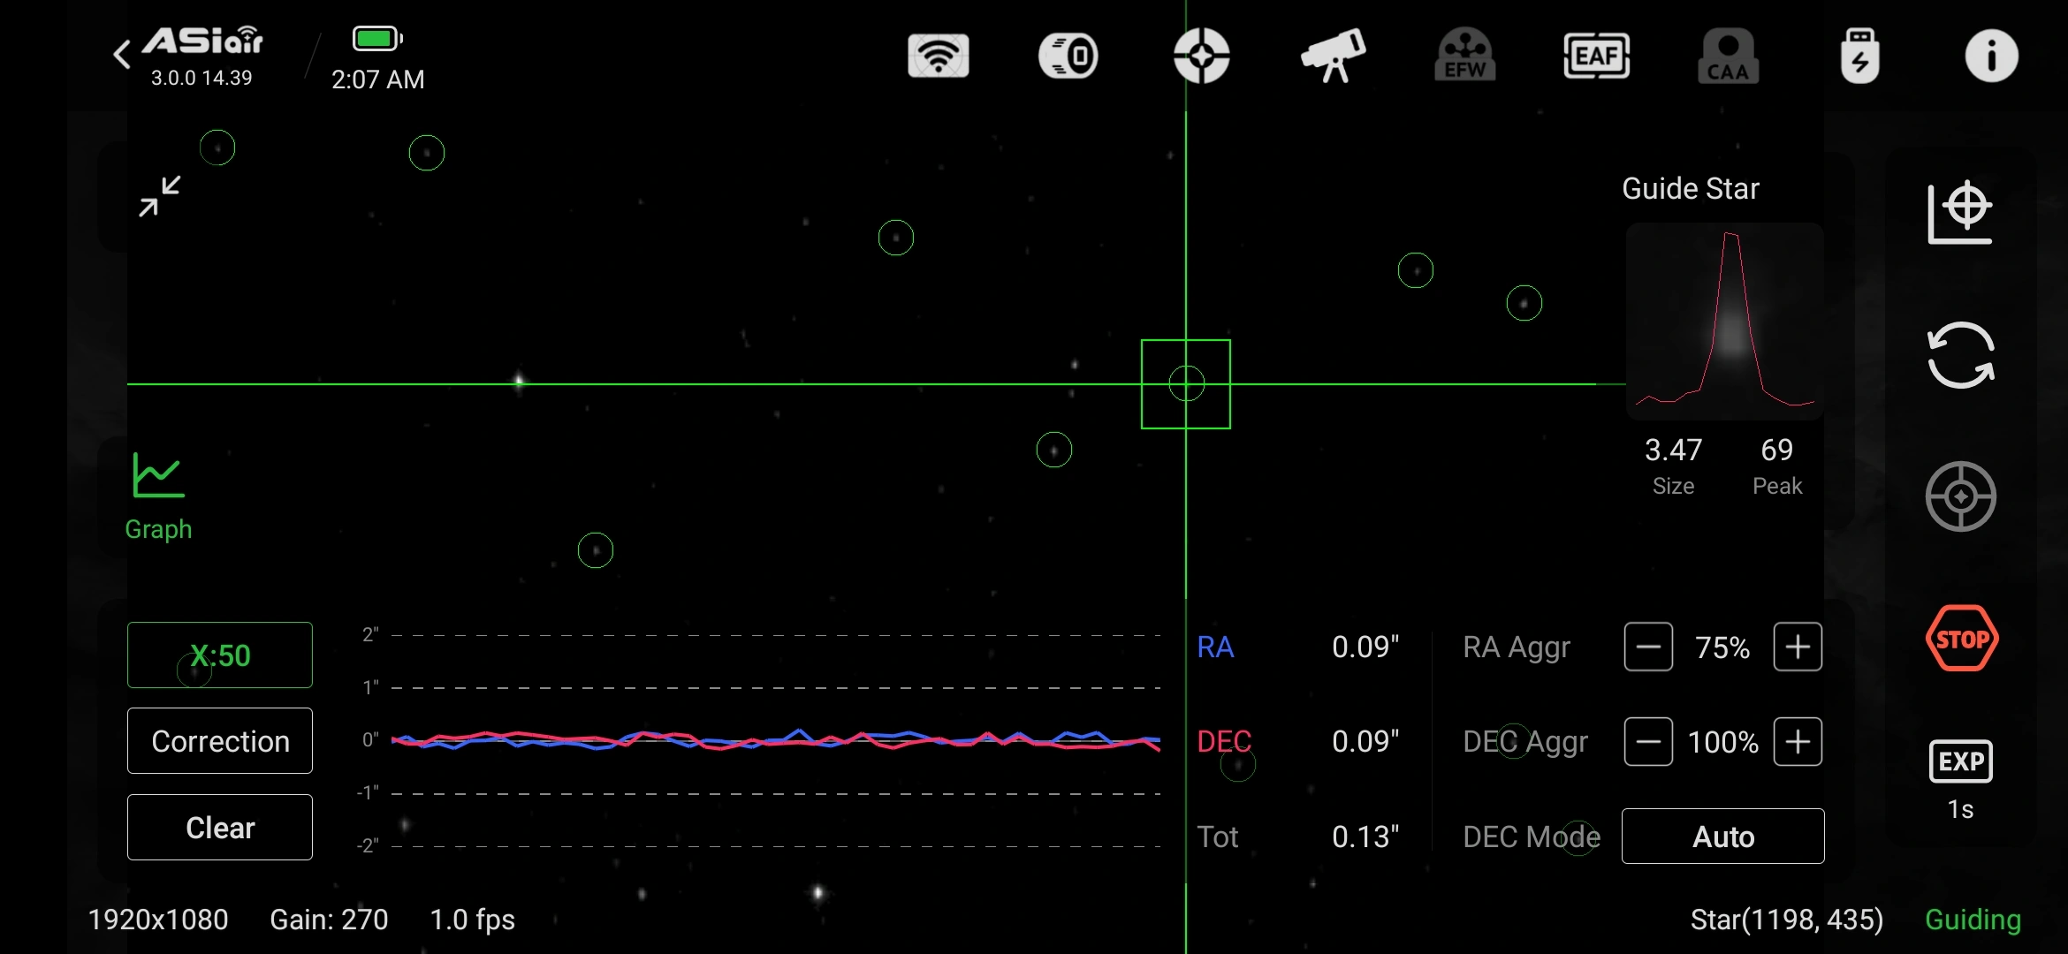Open the guide scope crosshair settings
Viewport: 2068px width, 954px height.
click(1201, 56)
